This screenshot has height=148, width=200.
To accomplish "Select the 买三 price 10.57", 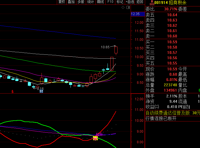I will pyautogui.click(x=172, y=52).
